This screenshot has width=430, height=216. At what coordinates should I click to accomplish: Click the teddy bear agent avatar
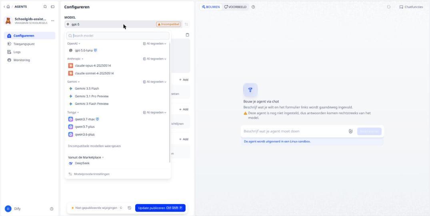pyautogui.click(x=8, y=21)
